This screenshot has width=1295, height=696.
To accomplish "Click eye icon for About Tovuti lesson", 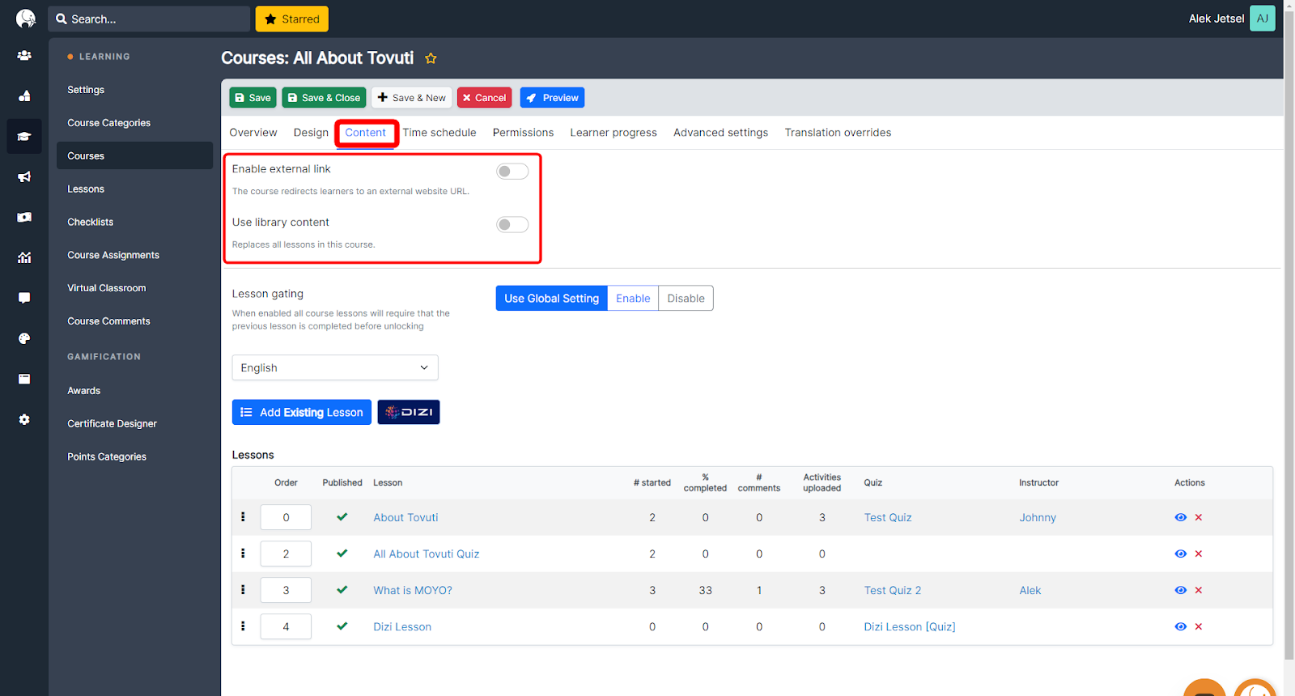I will coord(1181,517).
